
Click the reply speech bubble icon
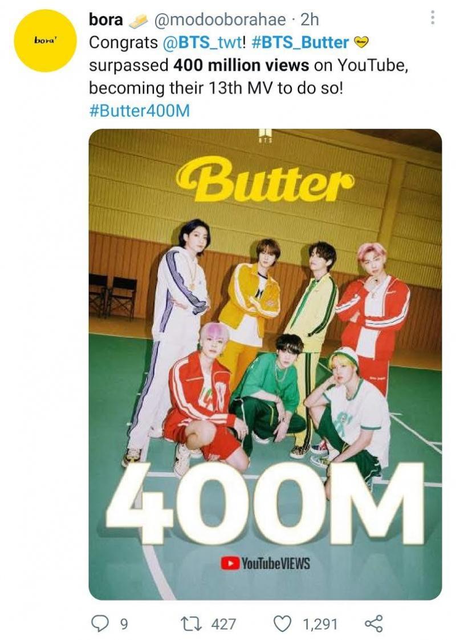(x=101, y=624)
